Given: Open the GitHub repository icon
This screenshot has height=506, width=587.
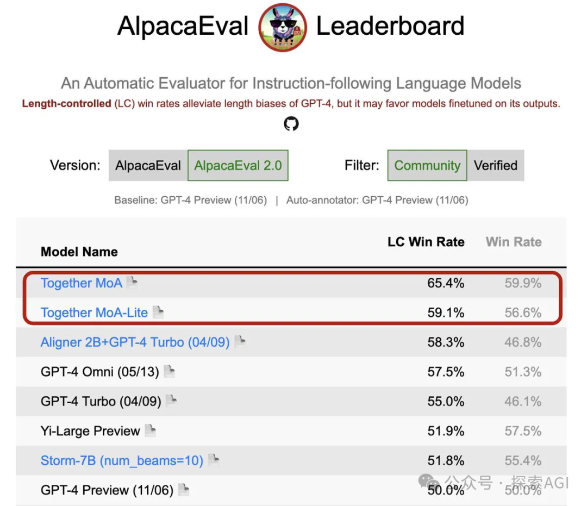Looking at the screenshot, I should [x=291, y=124].
